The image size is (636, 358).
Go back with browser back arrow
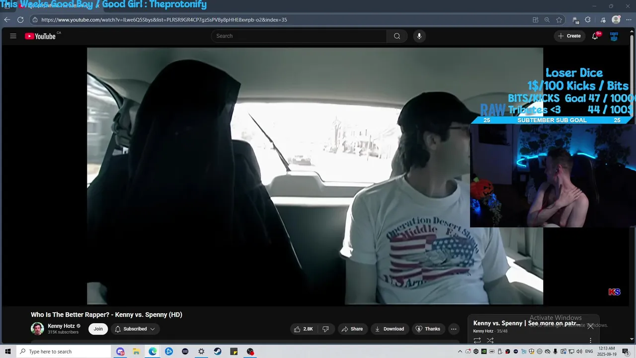click(x=7, y=20)
